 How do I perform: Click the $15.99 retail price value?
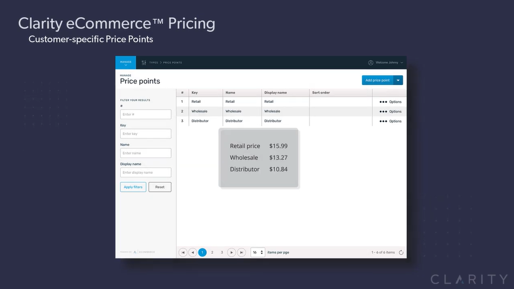pyautogui.click(x=278, y=146)
